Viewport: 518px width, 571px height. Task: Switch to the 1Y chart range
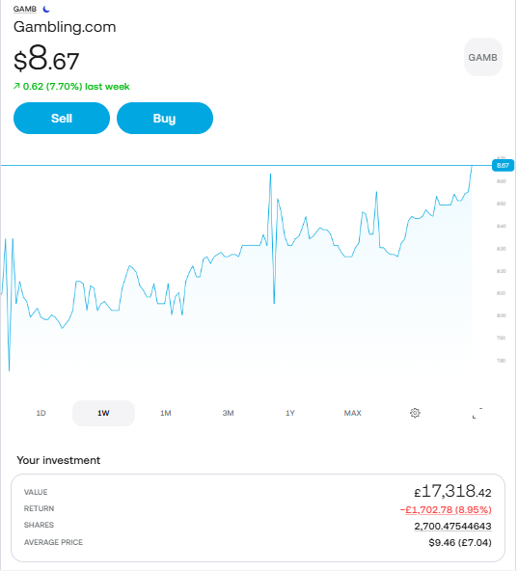(x=290, y=413)
